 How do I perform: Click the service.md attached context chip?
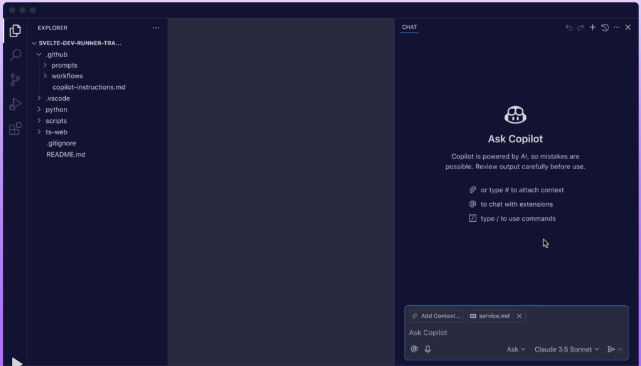coord(490,316)
